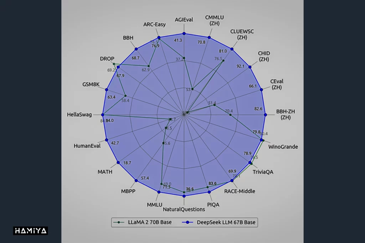The width and height of the screenshot is (365, 243).
Task: Click the GSM8K axis label
Action: [x=91, y=84]
